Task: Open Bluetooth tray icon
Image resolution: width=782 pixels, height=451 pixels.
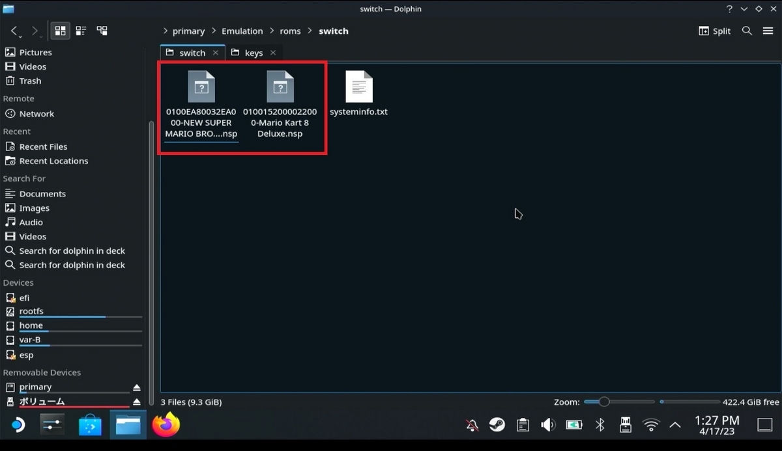Action: [600, 425]
